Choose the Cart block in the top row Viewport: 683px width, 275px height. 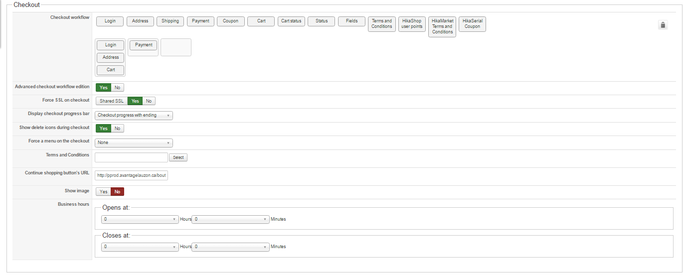pos(261,21)
